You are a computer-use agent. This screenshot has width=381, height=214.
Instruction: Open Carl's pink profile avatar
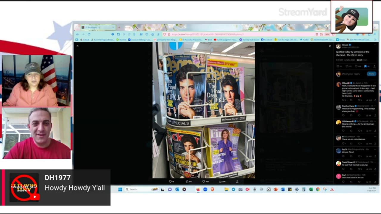[x=338, y=176]
